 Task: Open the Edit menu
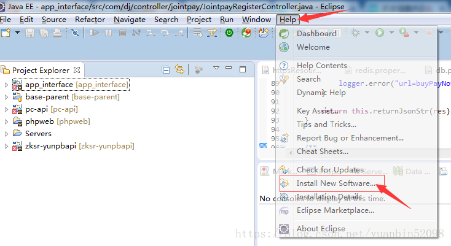tap(26, 20)
